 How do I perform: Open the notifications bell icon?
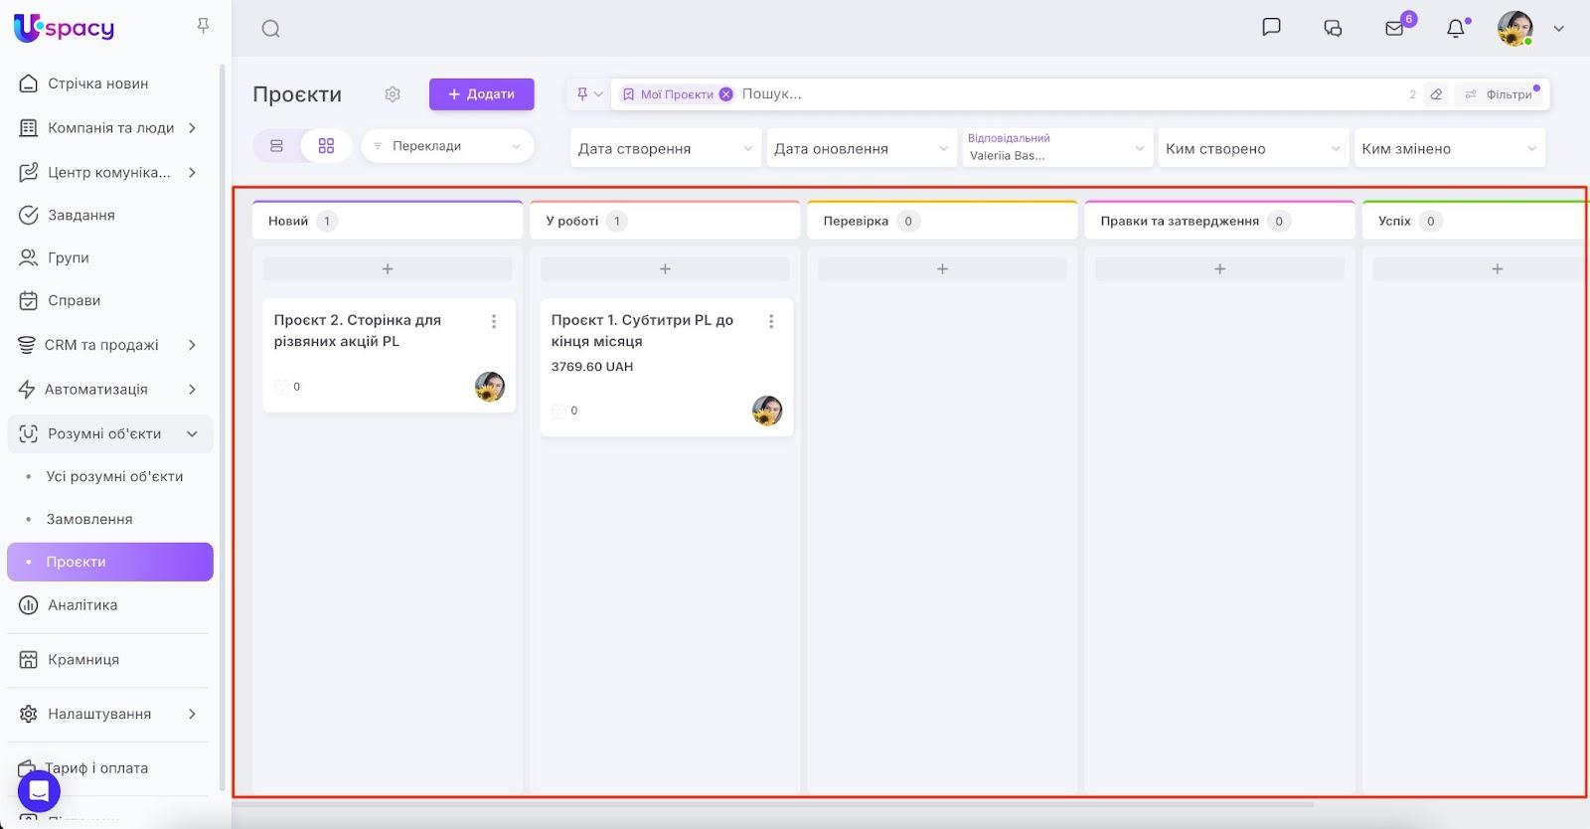(1455, 29)
